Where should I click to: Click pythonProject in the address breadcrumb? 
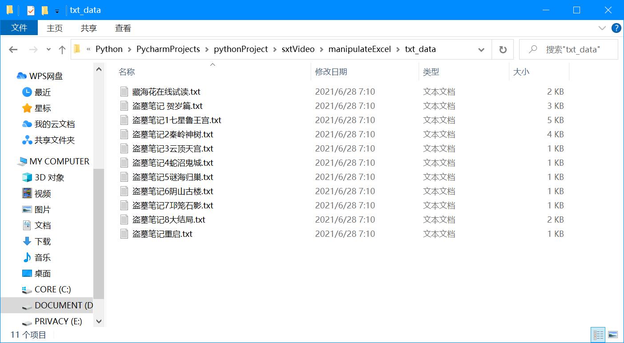(241, 49)
